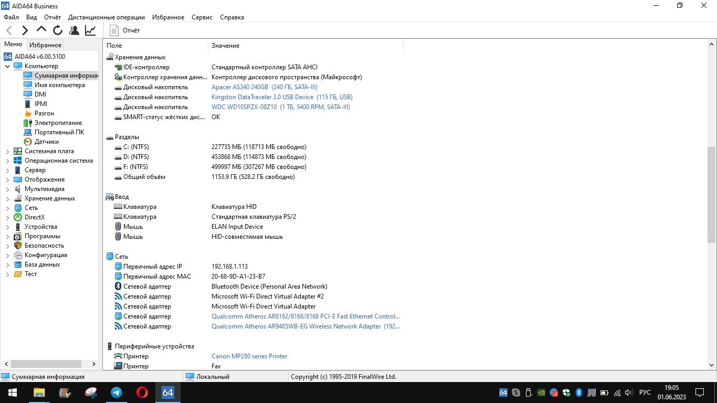Select Разгон overclock tree item
This screenshot has height=403, width=717.
pyautogui.click(x=44, y=113)
